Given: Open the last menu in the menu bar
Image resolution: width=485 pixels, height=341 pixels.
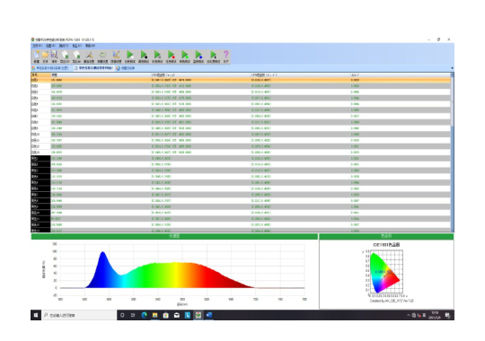Looking at the screenshot, I should [x=91, y=46].
